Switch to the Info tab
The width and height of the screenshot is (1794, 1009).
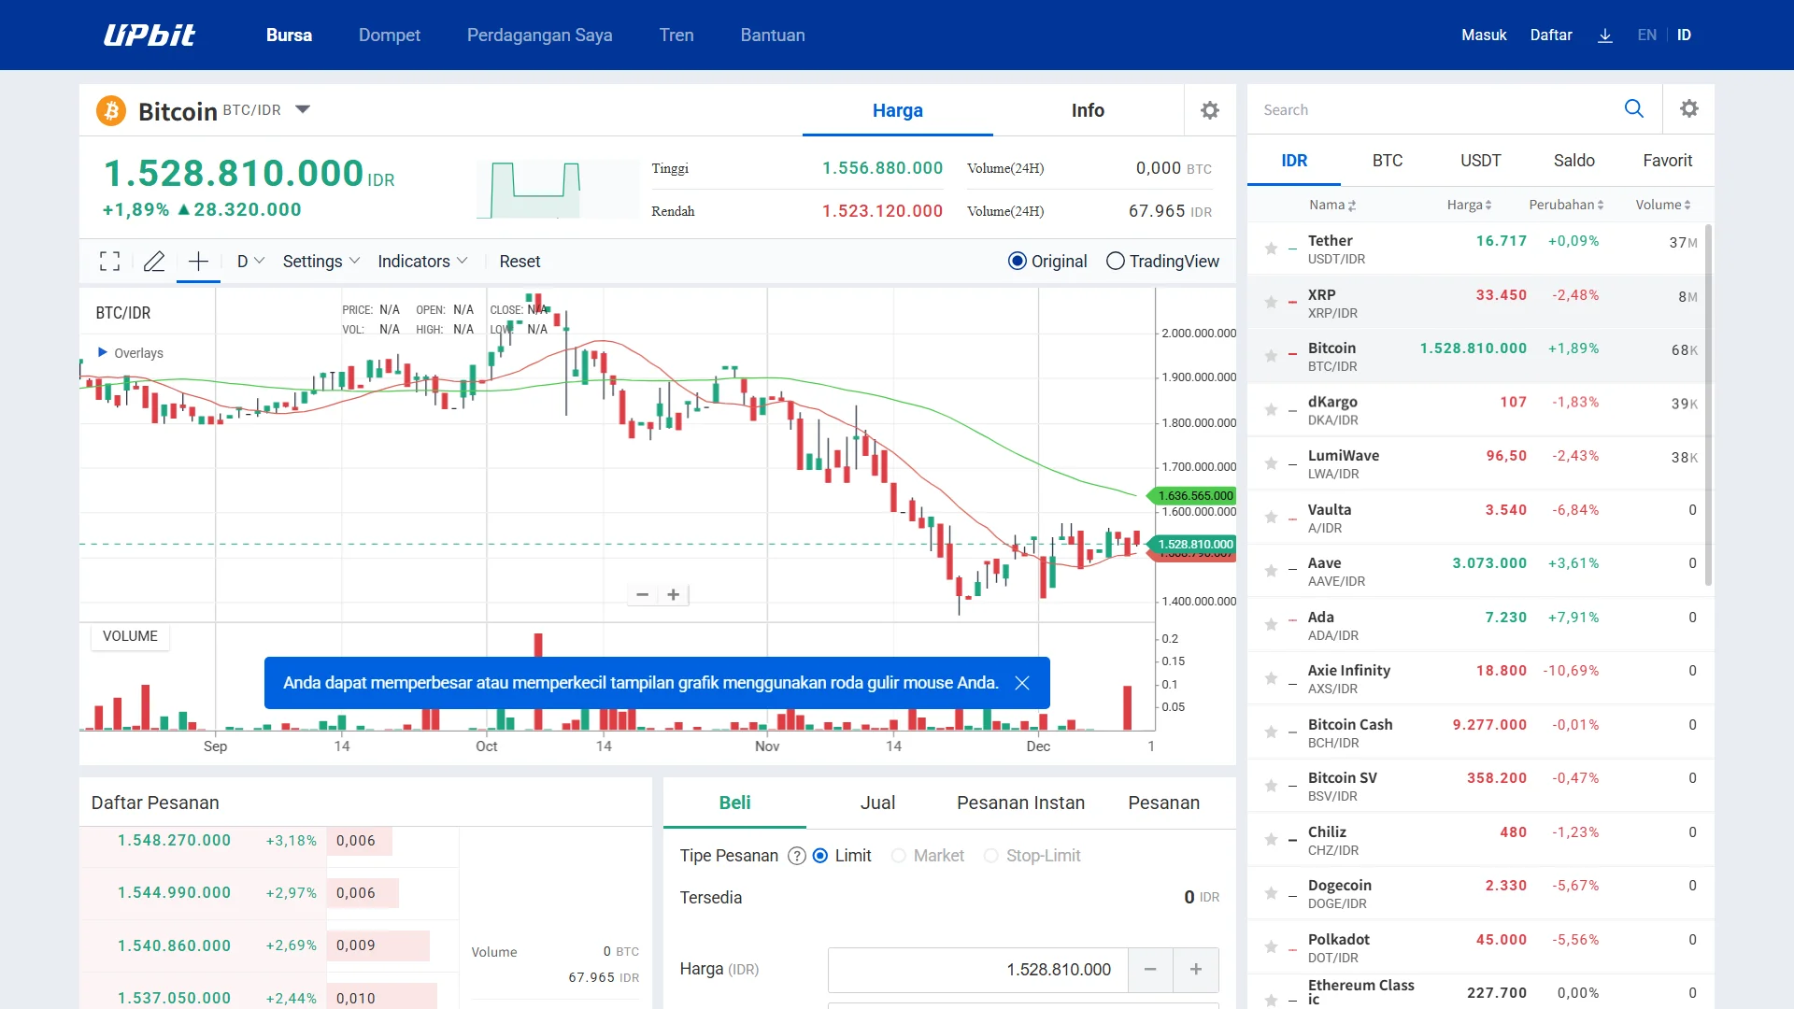pyautogui.click(x=1087, y=110)
